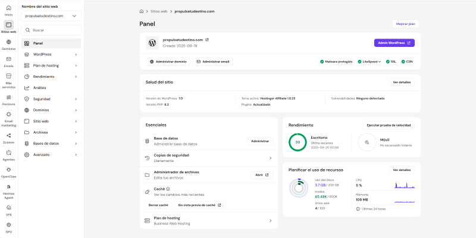Click the external link icon beside propulsatudestino.com
The height and width of the screenshot is (238, 476).
[x=207, y=40]
